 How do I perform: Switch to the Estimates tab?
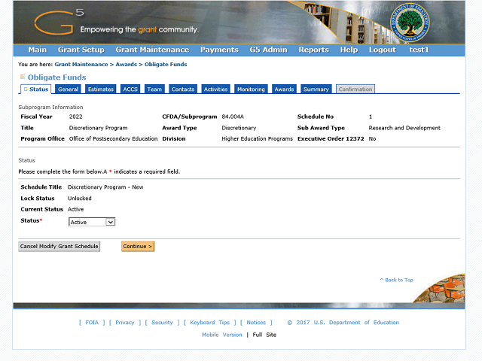(x=101, y=89)
